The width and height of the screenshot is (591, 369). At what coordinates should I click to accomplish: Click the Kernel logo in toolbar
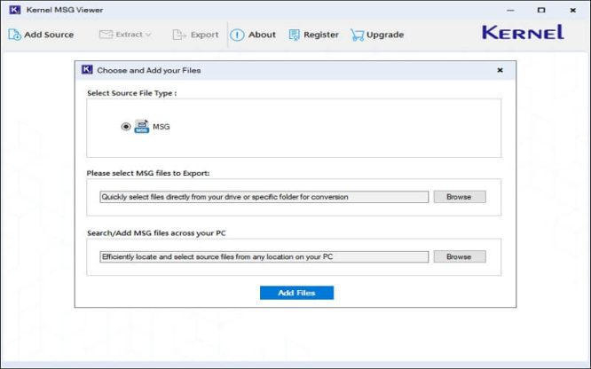tap(523, 33)
